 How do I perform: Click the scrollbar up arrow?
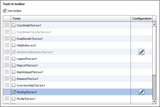154,24
